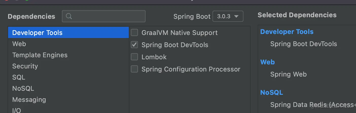Open the Messaging category
Image resolution: width=356 pixels, height=113 pixels.
pyautogui.click(x=29, y=100)
